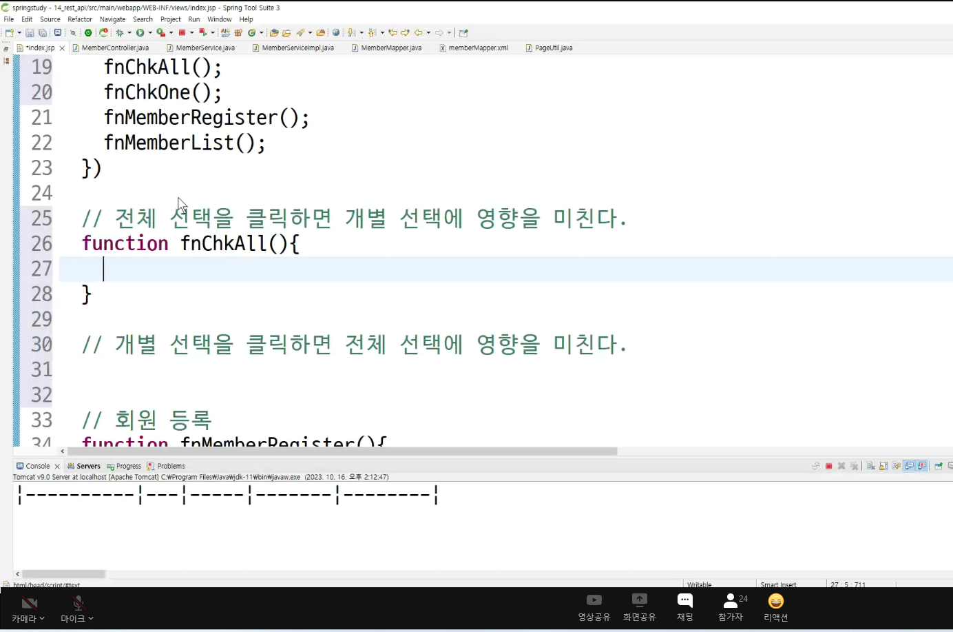Open the Forward history dropdown arrow
The height and width of the screenshot is (632, 953).
coord(449,32)
